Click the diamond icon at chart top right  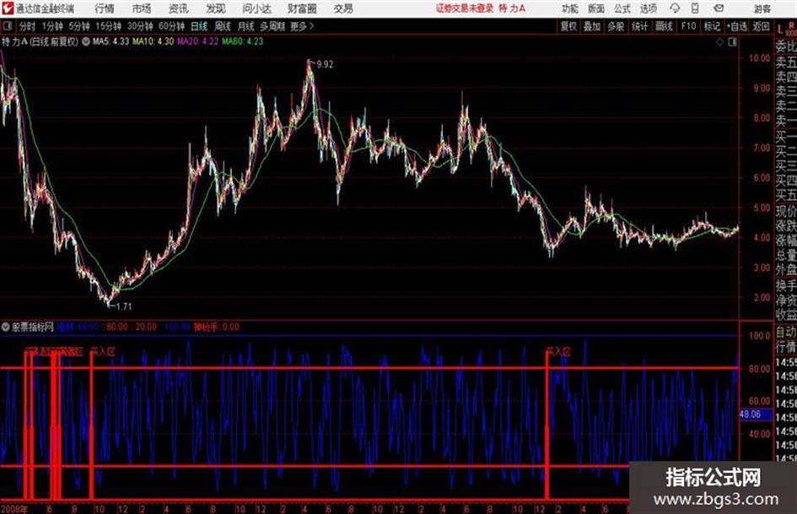point(719,42)
